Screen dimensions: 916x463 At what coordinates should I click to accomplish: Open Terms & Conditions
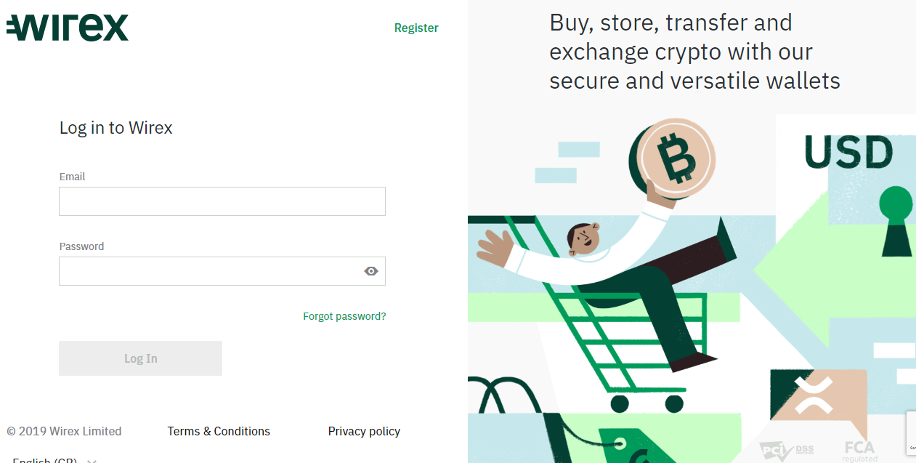point(219,431)
